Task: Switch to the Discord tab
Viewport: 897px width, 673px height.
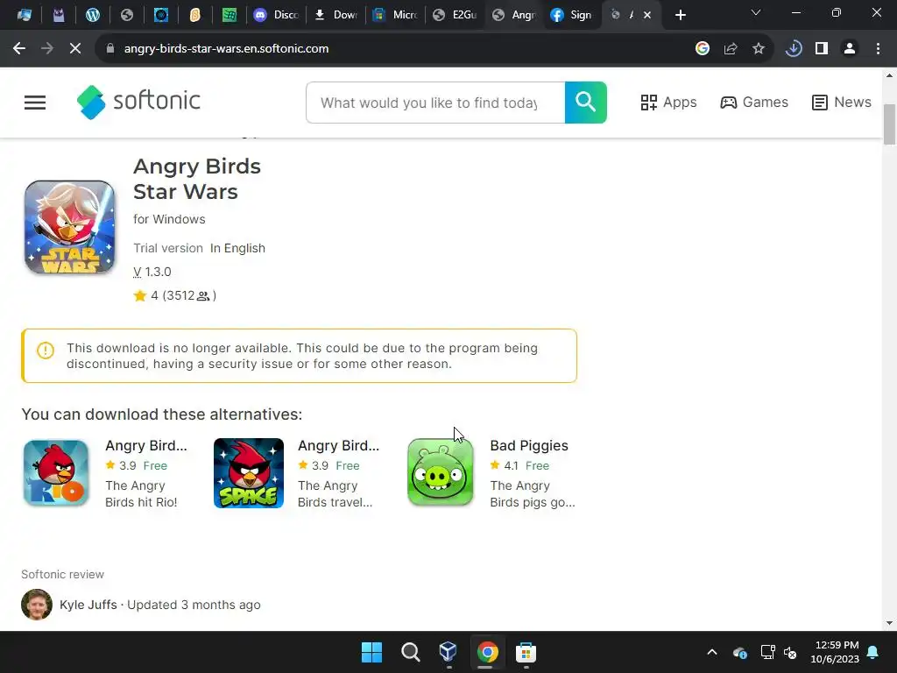Action: tap(277, 15)
